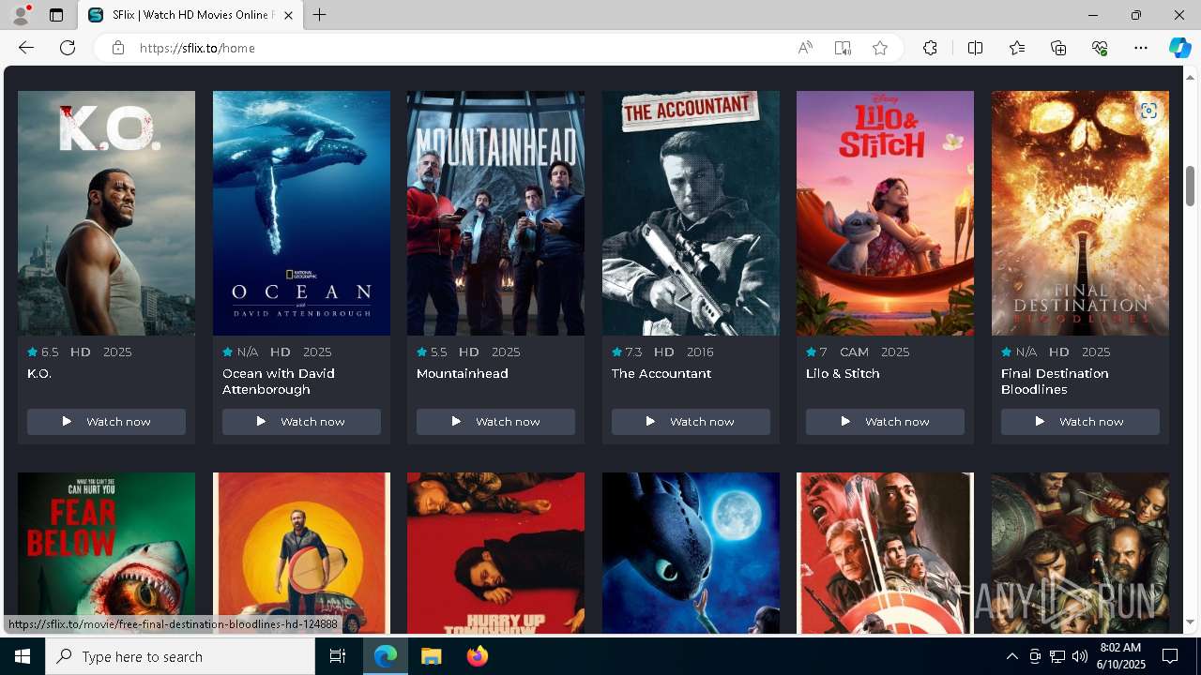
Task: Open the Lilo & Stitch poster
Action: pos(885,213)
